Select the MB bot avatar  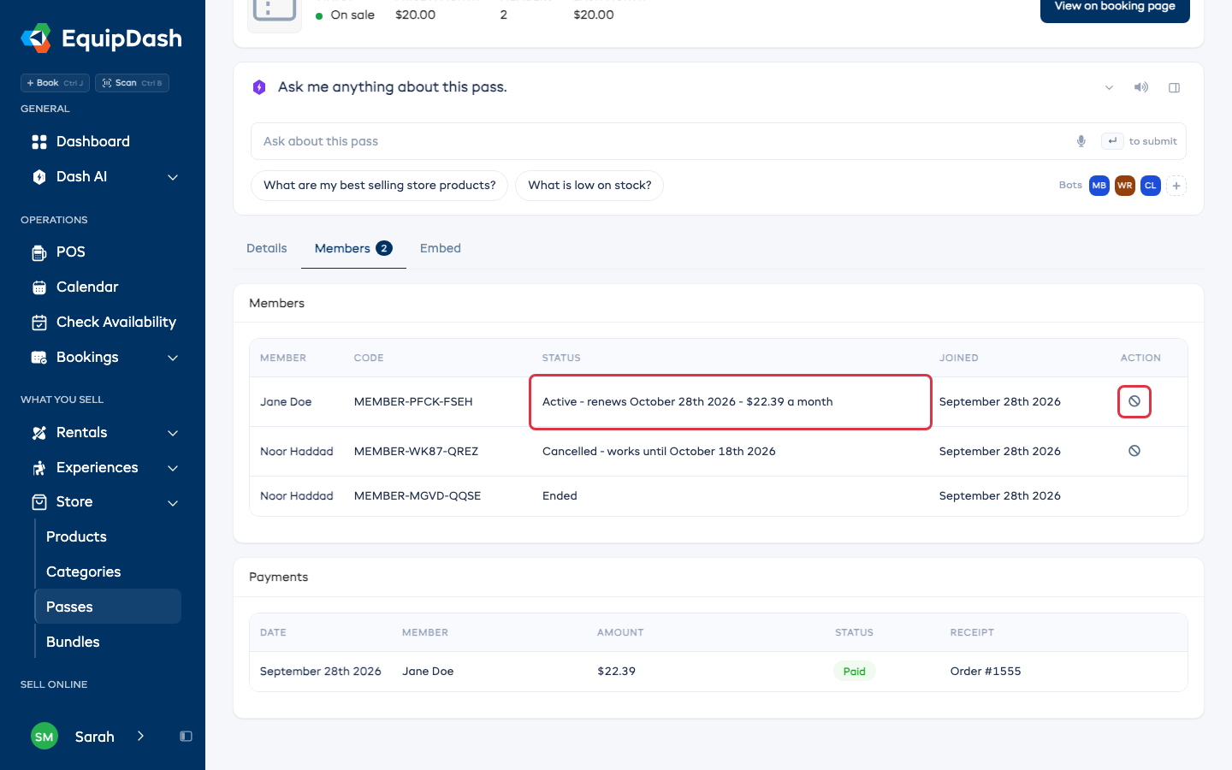point(1099,186)
